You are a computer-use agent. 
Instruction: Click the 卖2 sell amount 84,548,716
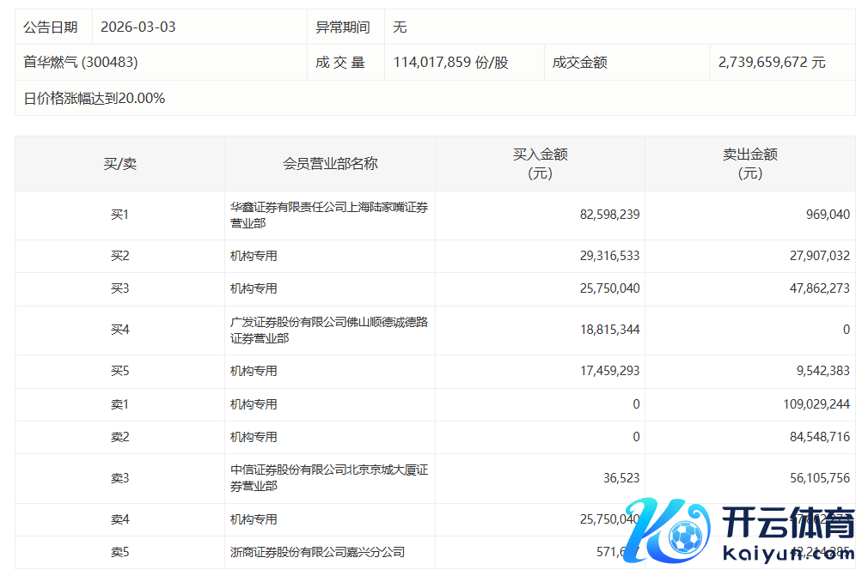813,437
